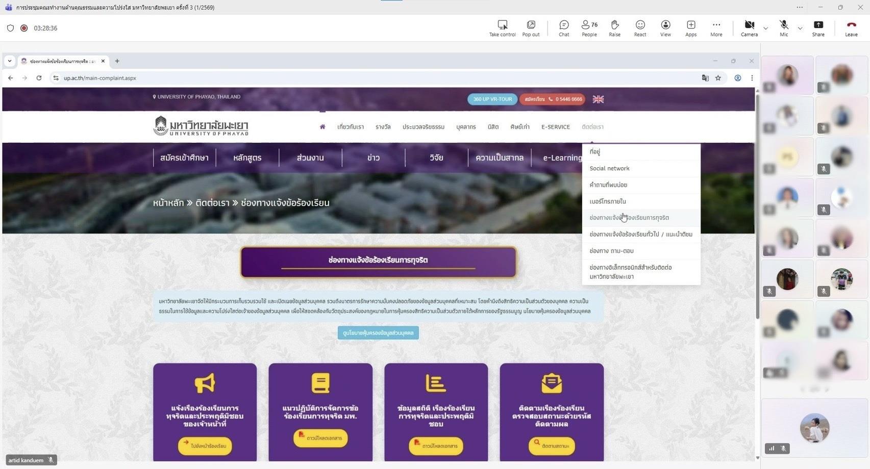Pop out the shared screen

(x=531, y=28)
